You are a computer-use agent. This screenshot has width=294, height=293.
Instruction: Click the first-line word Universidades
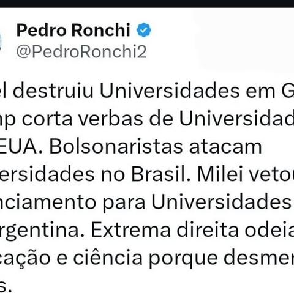[x=170, y=91]
